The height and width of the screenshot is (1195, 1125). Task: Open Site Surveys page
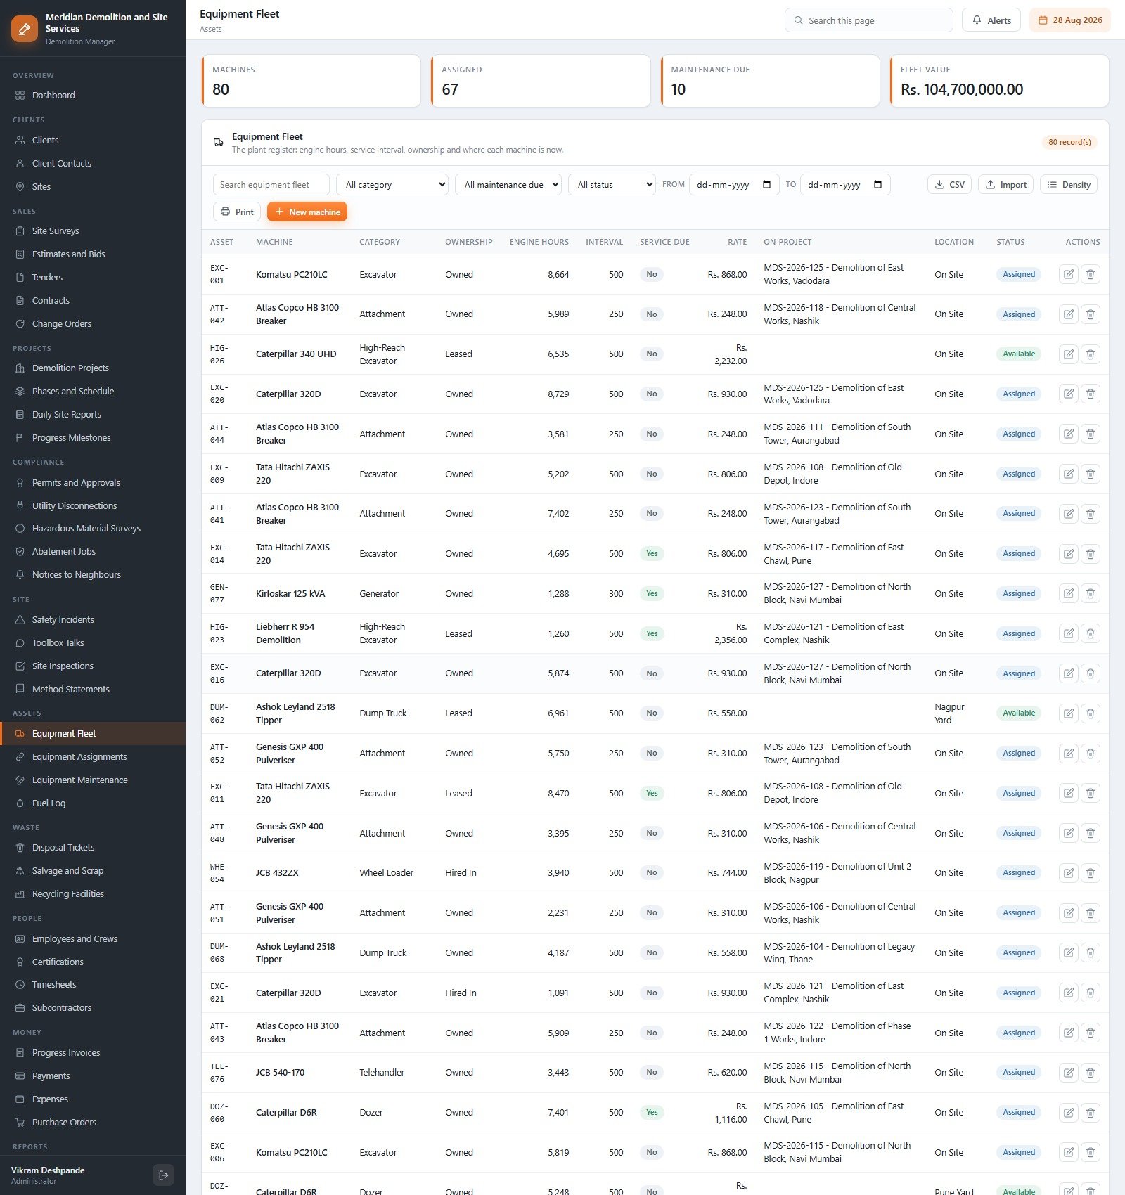[93, 231]
